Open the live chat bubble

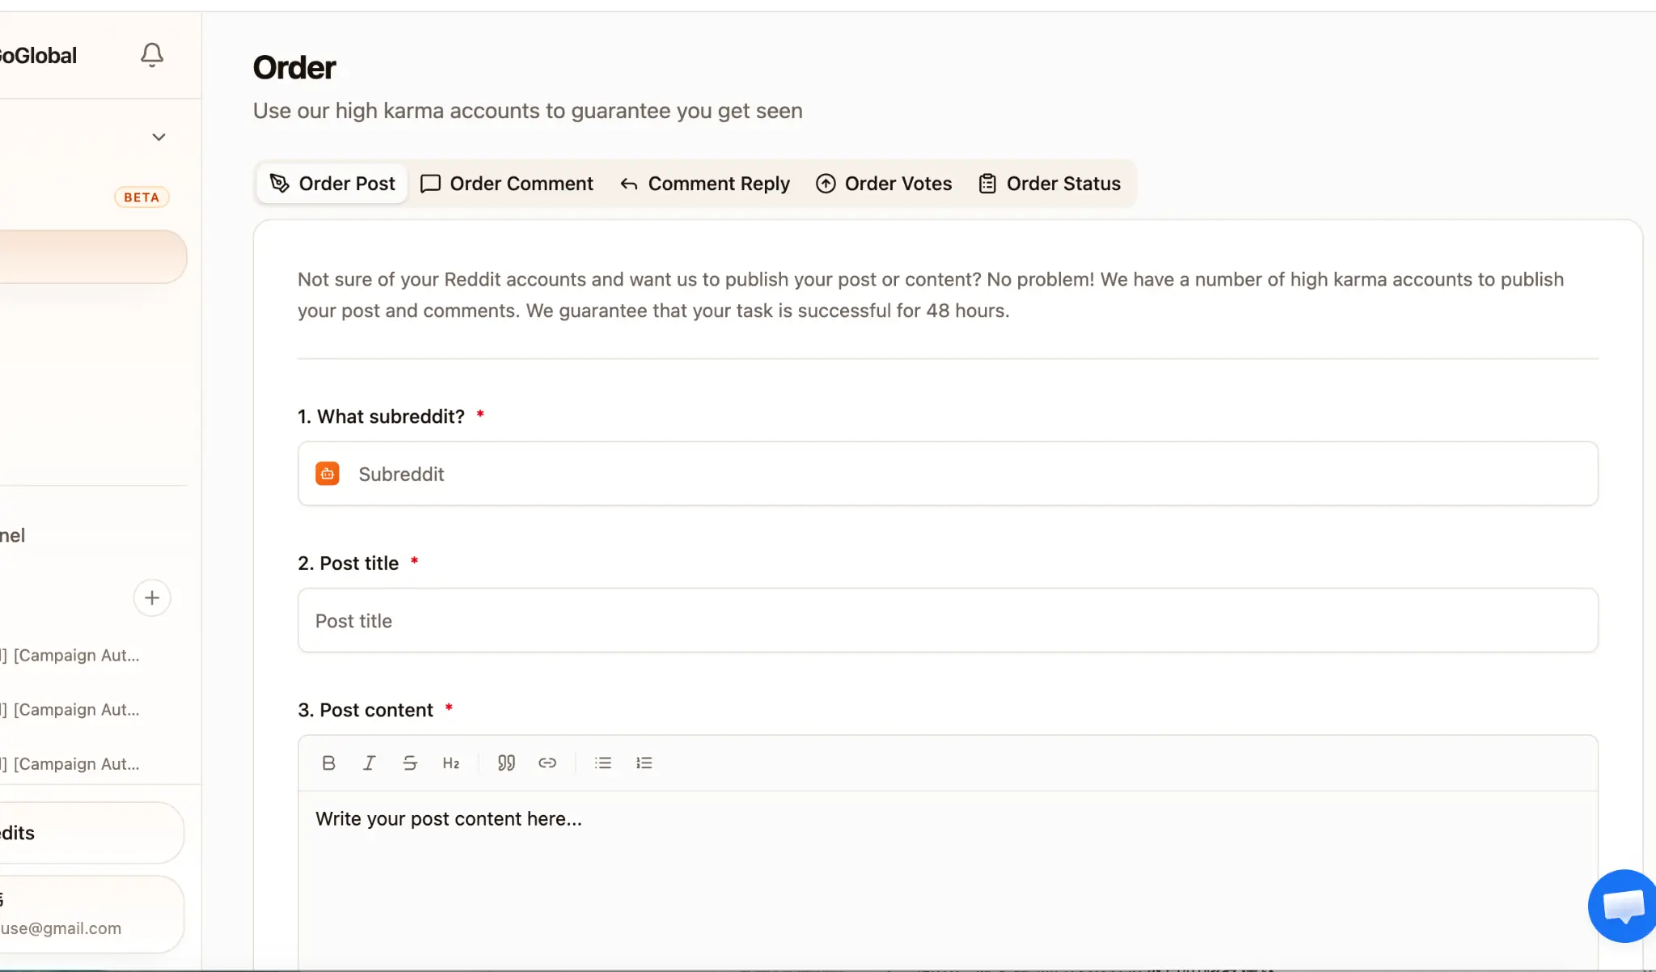(1624, 906)
